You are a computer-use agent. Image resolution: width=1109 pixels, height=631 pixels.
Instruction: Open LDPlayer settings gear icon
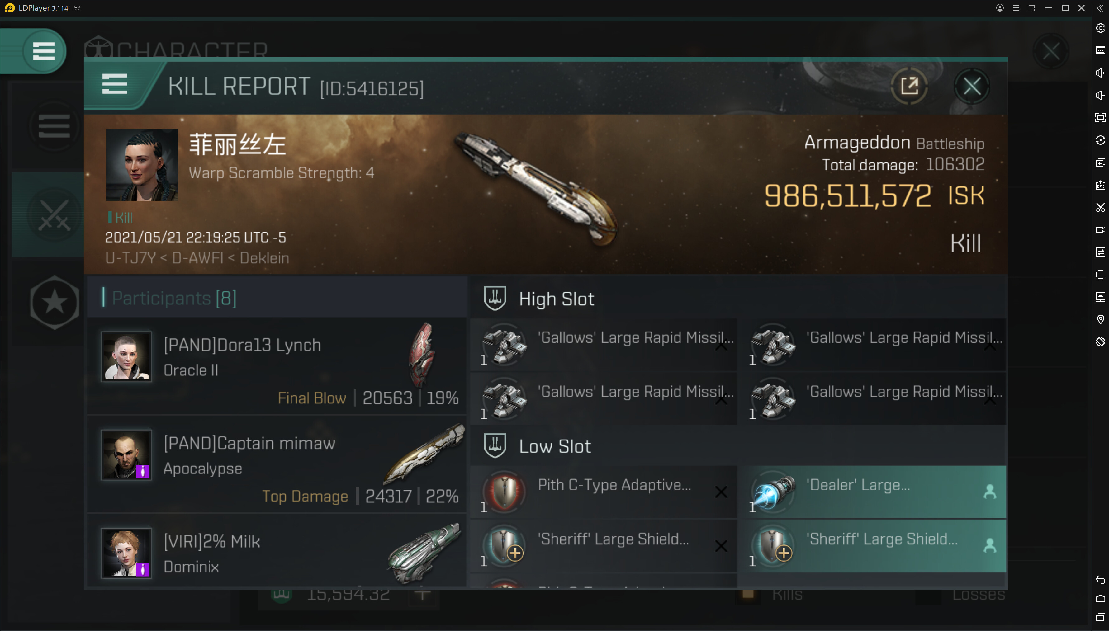(1100, 29)
